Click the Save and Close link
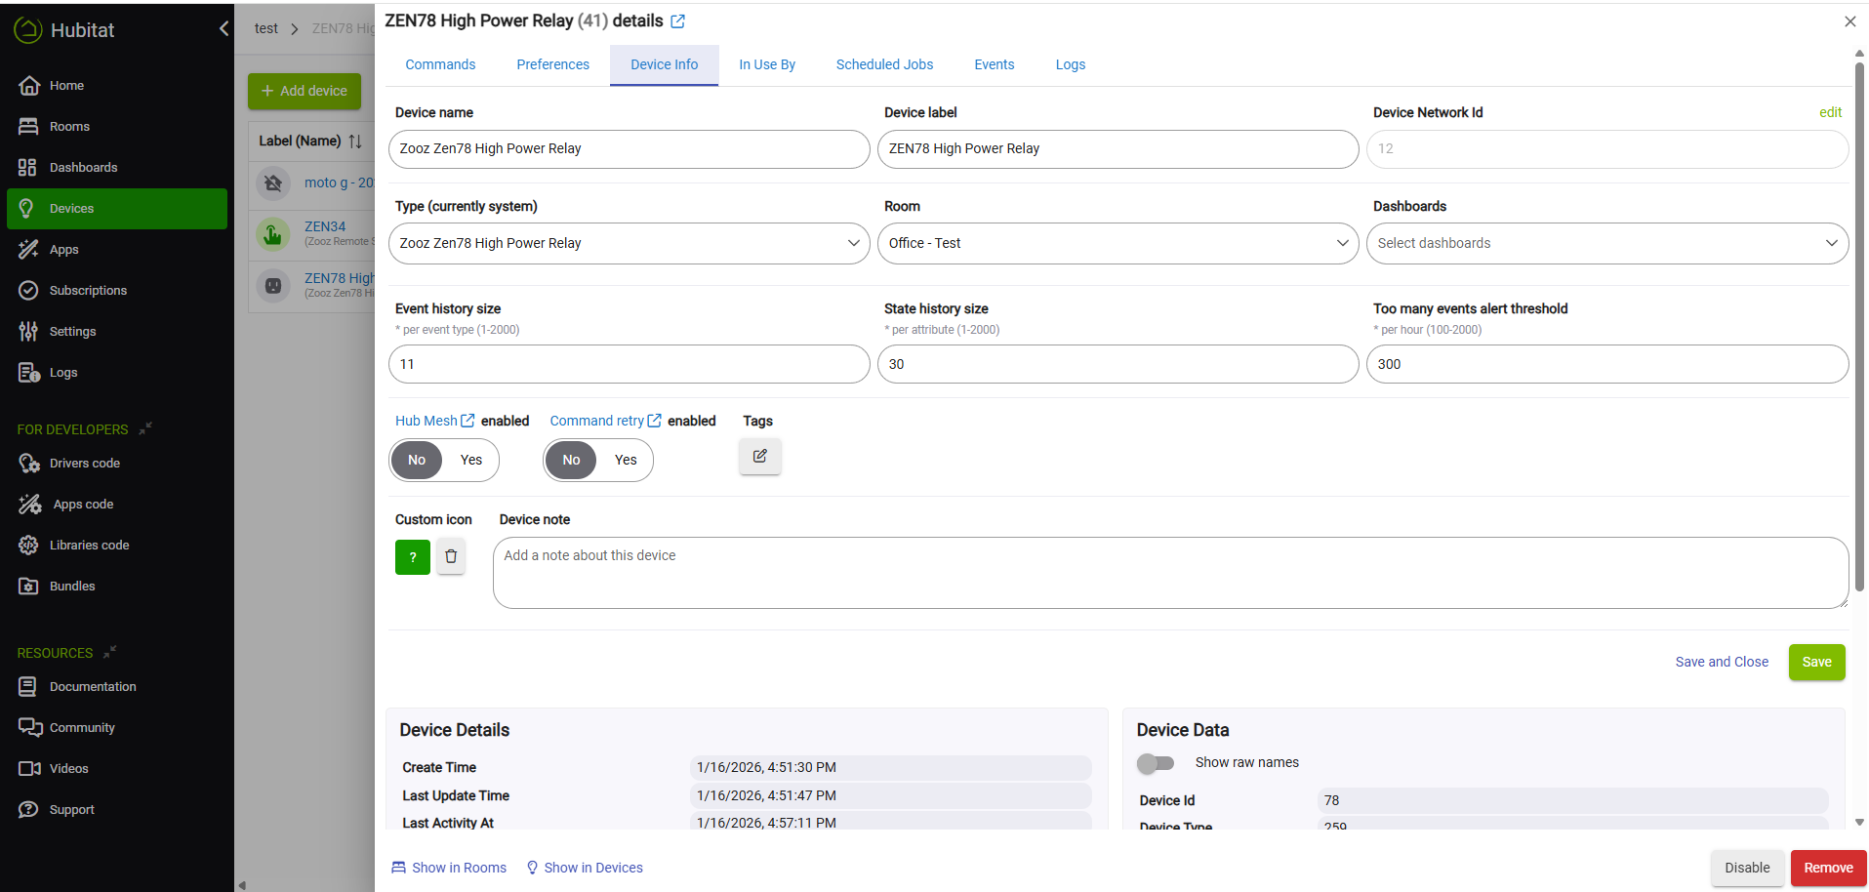Screen dimensions: 1869x892 coord(1722,663)
